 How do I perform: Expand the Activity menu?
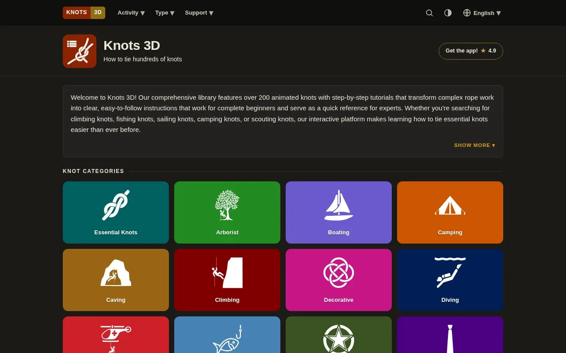click(131, 13)
